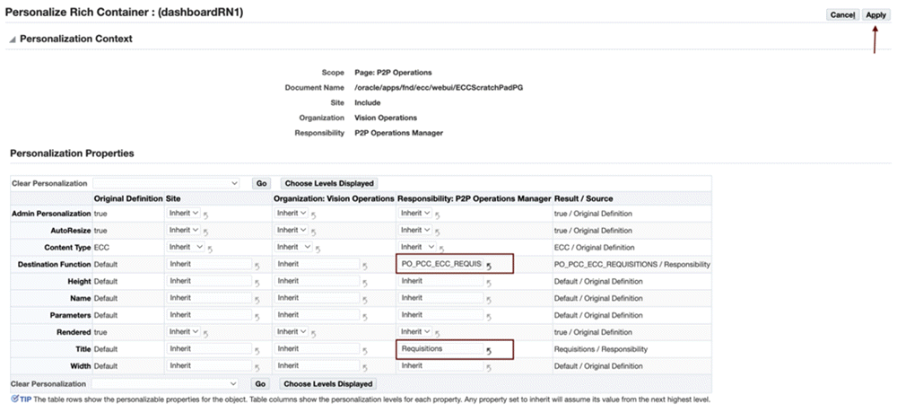Reset Title Requisitions value icon
Image resolution: width=897 pixels, height=412 pixels.
(489, 351)
